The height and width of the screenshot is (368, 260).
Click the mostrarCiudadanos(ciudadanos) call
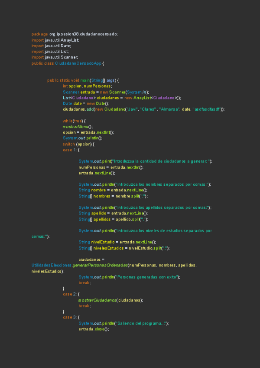point(110,300)
